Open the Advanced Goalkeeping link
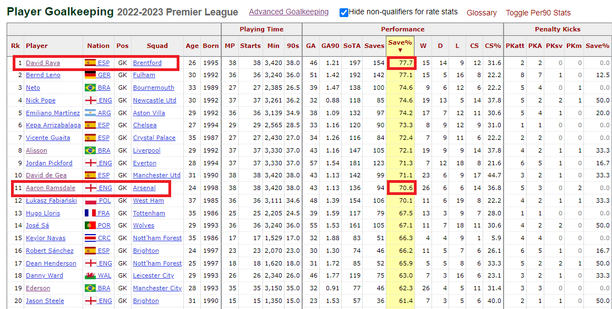This screenshot has width=612, height=309. coord(289,12)
